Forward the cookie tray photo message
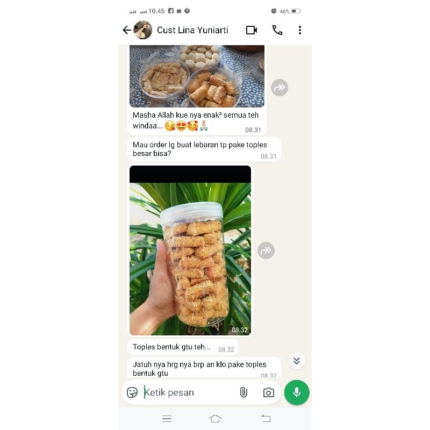Viewport: 430px width, 430px height. 279,88
